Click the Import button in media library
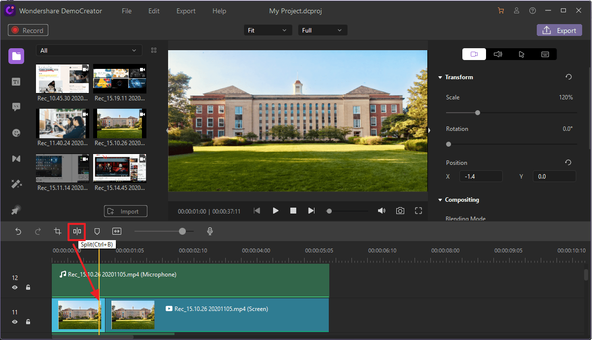This screenshot has height=340, width=592. click(125, 211)
